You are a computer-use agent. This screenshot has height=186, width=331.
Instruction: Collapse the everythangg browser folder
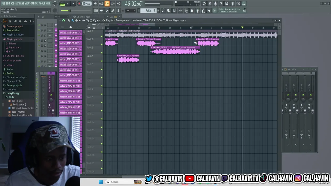13,93
